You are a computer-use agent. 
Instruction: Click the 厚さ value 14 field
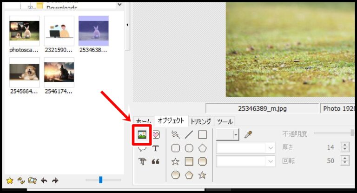[331, 147]
